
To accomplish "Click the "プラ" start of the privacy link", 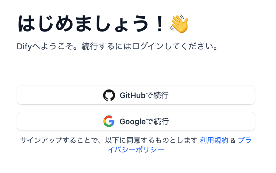I will [245, 140].
